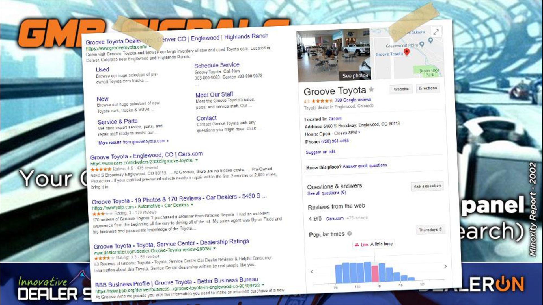The image size is (543, 305).
Task: Click the red Groove Toyota map pin
Action: coord(406,52)
